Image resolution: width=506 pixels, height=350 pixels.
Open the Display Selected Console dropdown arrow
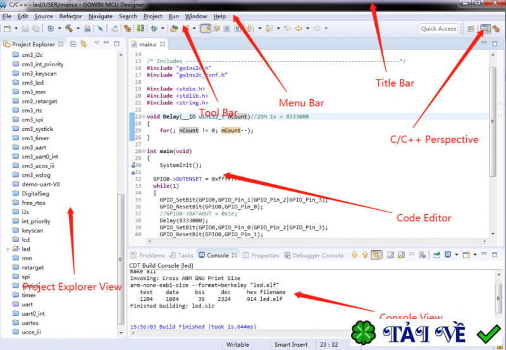click(457, 255)
